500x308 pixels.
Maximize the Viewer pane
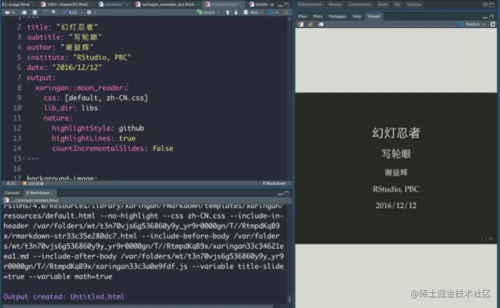[x=491, y=16]
